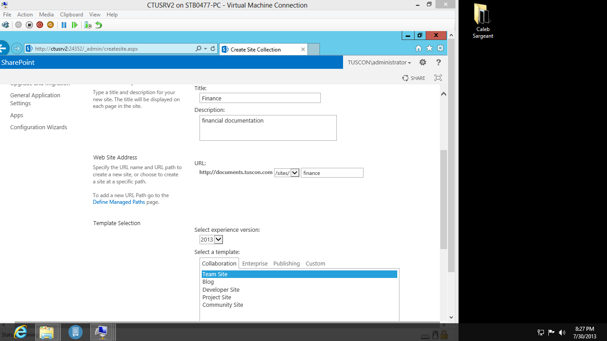Click the SHARE button
Viewport: 607px width, 341px height.
pyautogui.click(x=414, y=78)
